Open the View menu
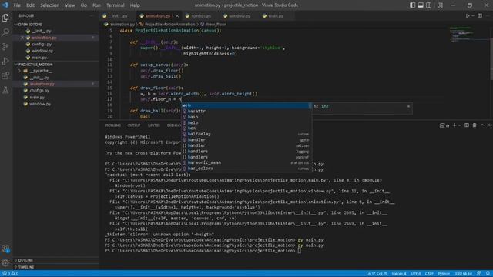Viewport: 493px width, 277px height. pos(70,5)
